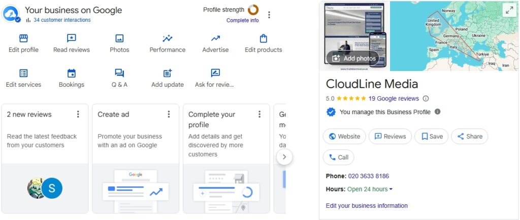This screenshot has width=520, height=220.
Task: Open Q & A chat icon
Action: pos(119,73)
